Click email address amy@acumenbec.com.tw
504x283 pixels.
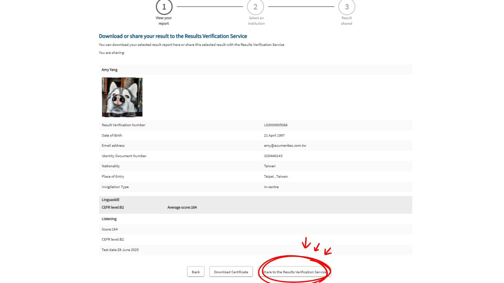[285, 145]
